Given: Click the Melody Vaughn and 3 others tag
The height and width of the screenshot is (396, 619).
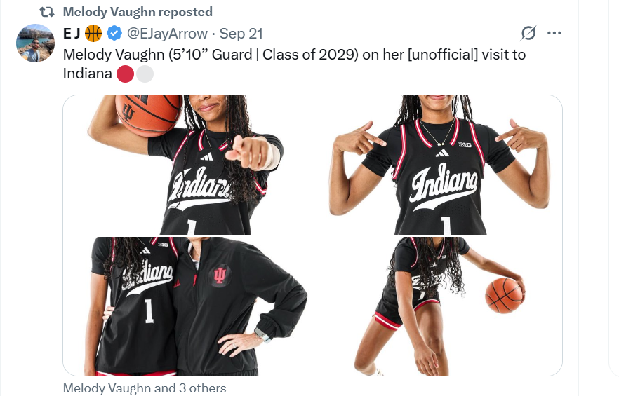Looking at the screenshot, I should (145, 388).
